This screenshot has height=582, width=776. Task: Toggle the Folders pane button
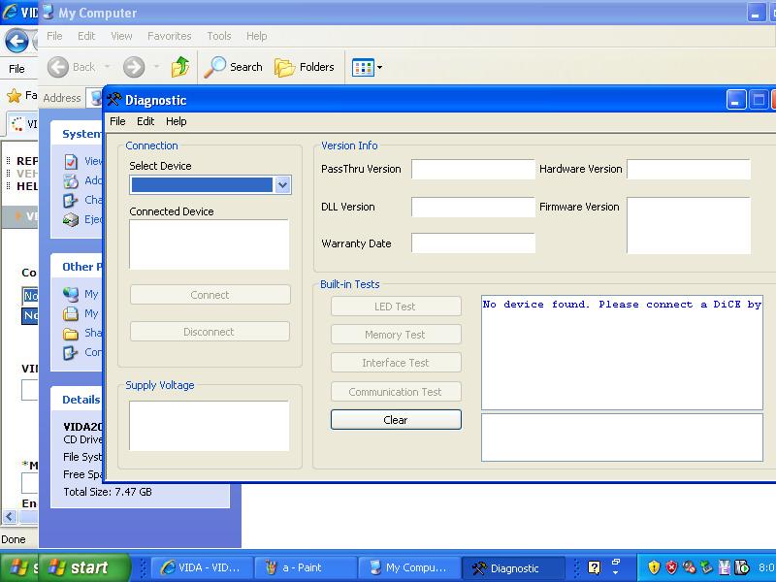click(305, 67)
